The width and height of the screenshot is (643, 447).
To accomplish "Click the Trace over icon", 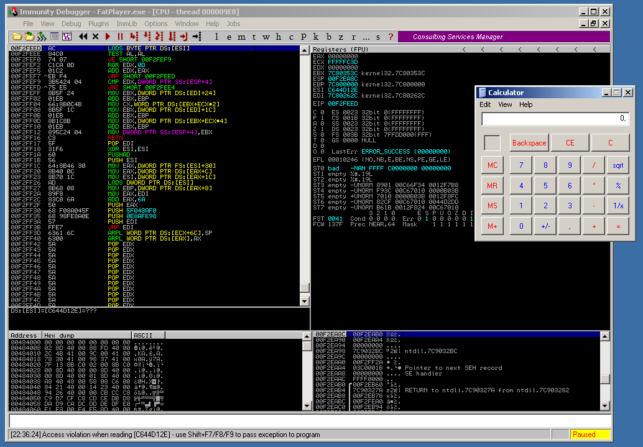I will point(172,37).
